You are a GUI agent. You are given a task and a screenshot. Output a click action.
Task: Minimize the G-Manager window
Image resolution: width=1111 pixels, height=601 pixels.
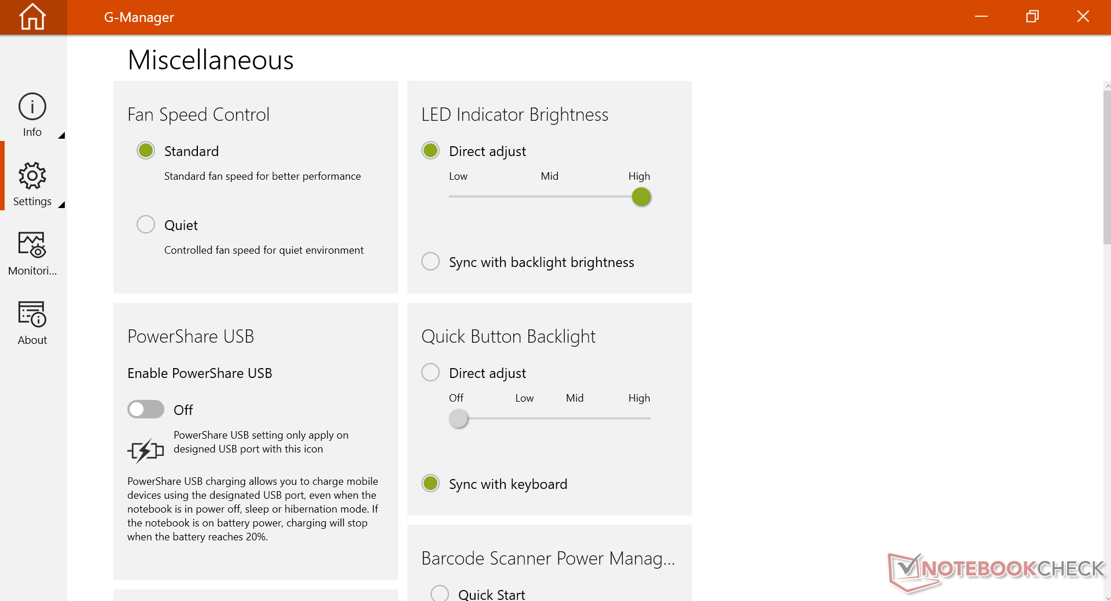click(x=981, y=17)
